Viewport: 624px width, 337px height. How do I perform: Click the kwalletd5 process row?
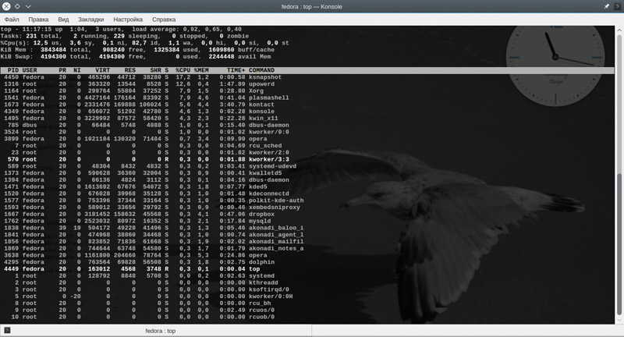tap(143, 173)
